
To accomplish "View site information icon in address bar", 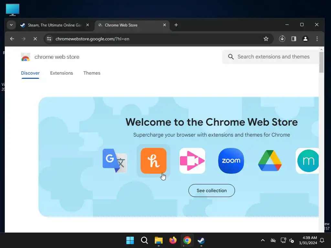I will [49, 39].
